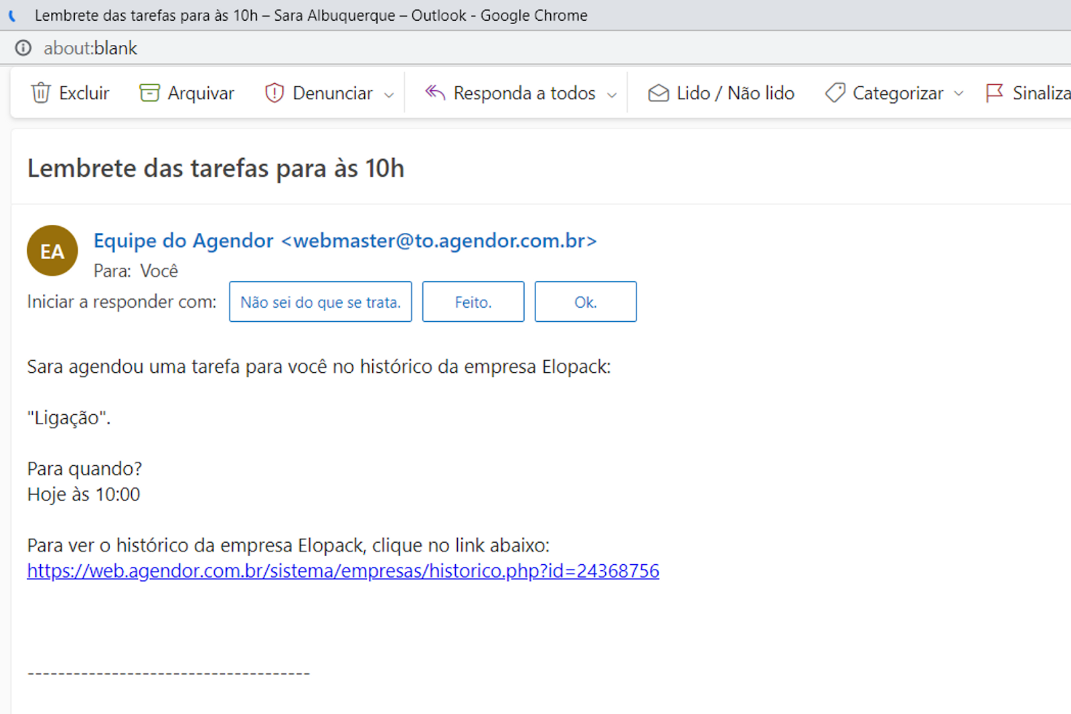Click the 'Sara agendou uma tarefa' sentence

click(319, 367)
